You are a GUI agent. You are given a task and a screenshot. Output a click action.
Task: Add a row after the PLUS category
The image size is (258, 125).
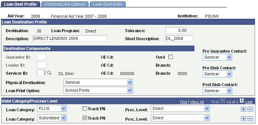tap(243, 109)
